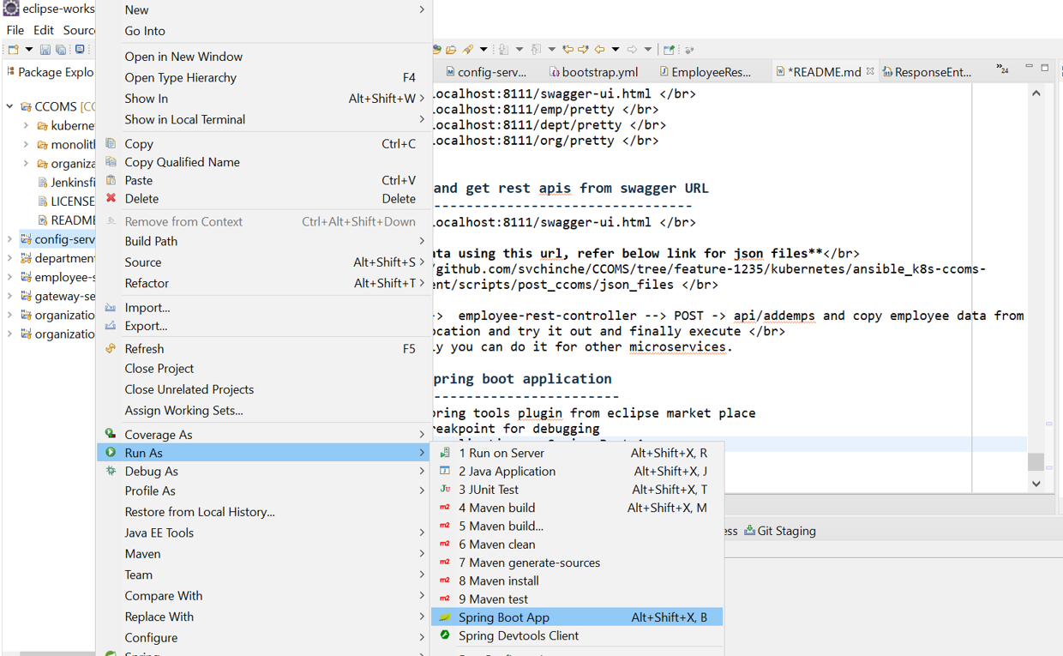This screenshot has width=1063, height=656.
Task: Click the red Delete X icon
Action: pos(111,198)
